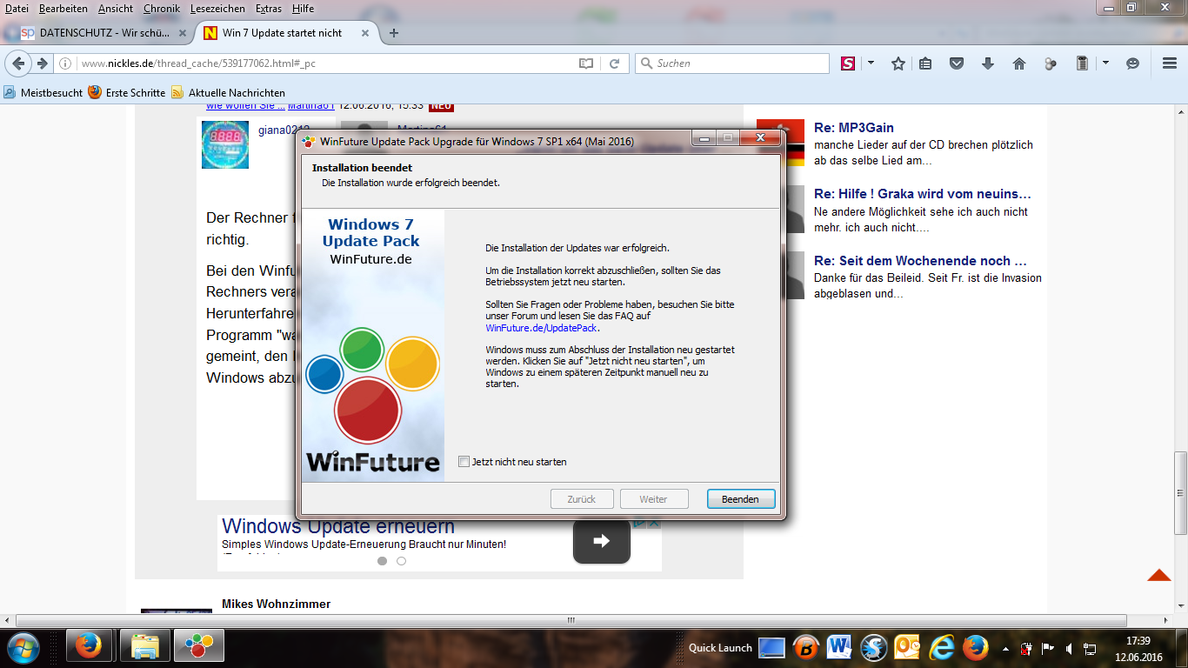Viewport: 1188px width, 668px height.
Task: Open 'Mikes Wohnzimmer' heading
Action: pos(276,604)
